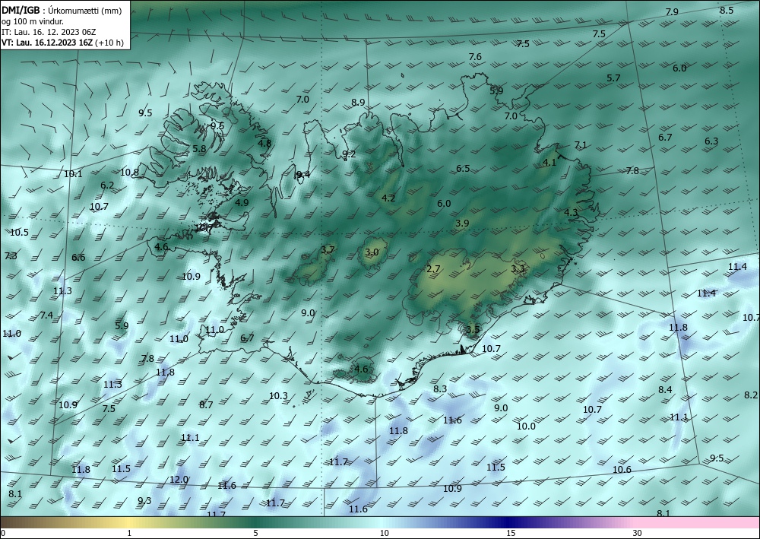This screenshot has height=539, width=760.
Task: Click the 7.6 value north of Iceland
Action: pyautogui.click(x=475, y=57)
